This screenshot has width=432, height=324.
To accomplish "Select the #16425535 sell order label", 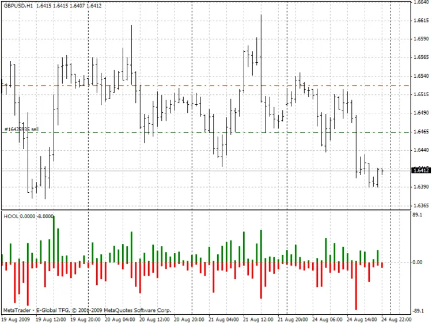I will click(x=21, y=129).
